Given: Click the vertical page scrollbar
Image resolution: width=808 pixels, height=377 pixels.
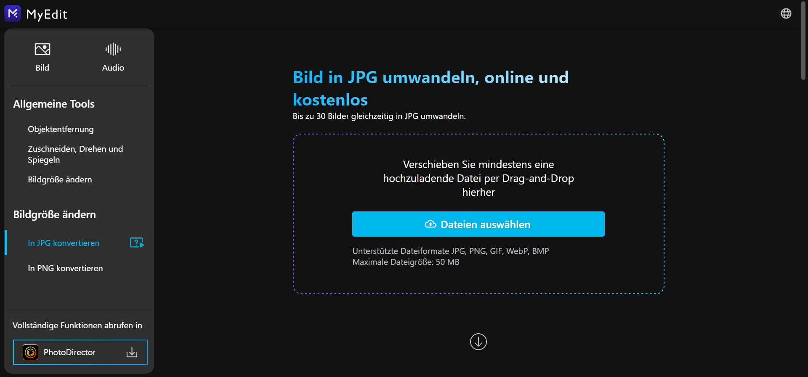Looking at the screenshot, I should coord(803,42).
